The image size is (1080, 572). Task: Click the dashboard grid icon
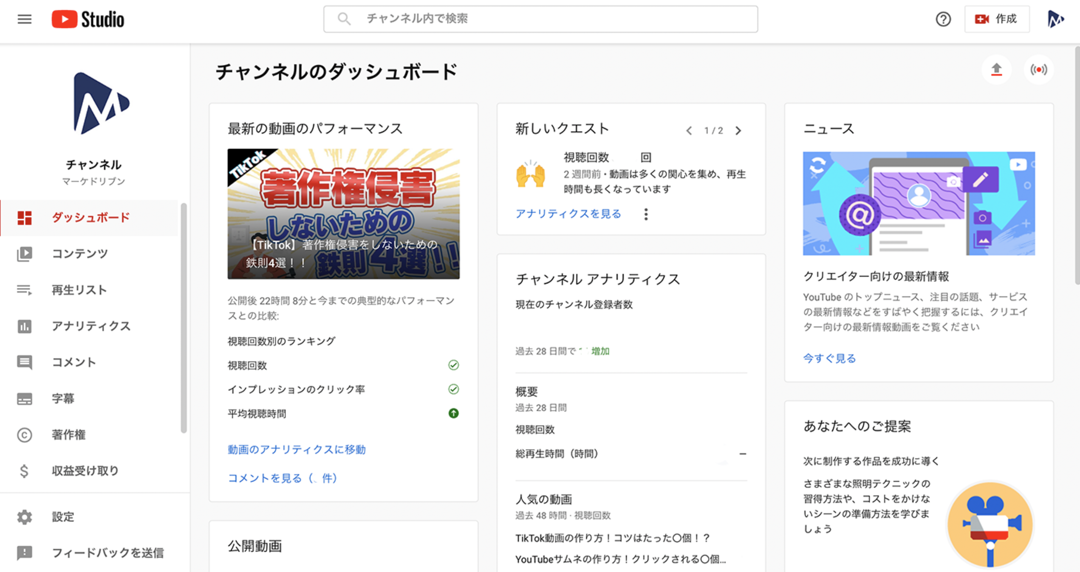[x=24, y=218]
